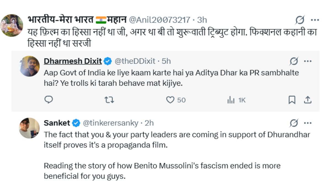Screen dimensions: 331x186
Task: Click Sanket's profile picture
Action: [30, 128]
